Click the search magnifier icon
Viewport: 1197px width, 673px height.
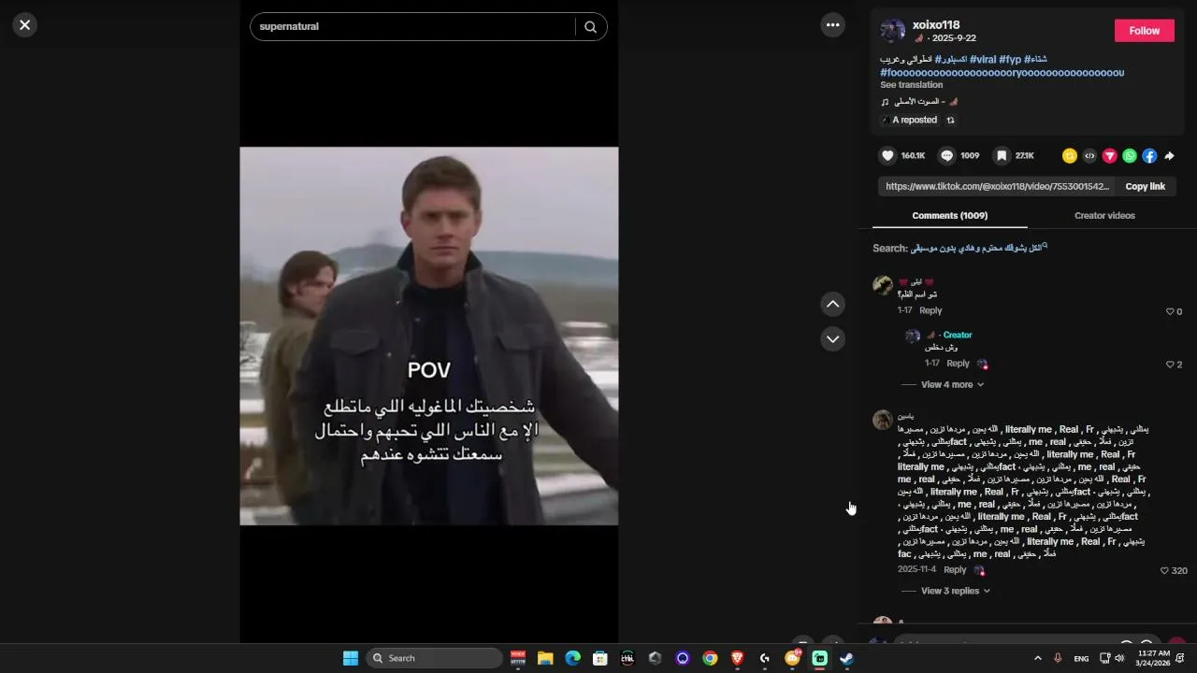click(590, 27)
